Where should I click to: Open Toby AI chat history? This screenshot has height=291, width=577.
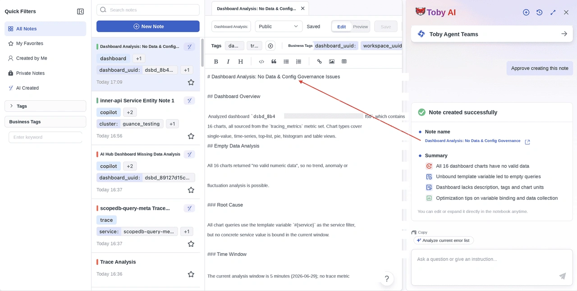tap(540, 12)
